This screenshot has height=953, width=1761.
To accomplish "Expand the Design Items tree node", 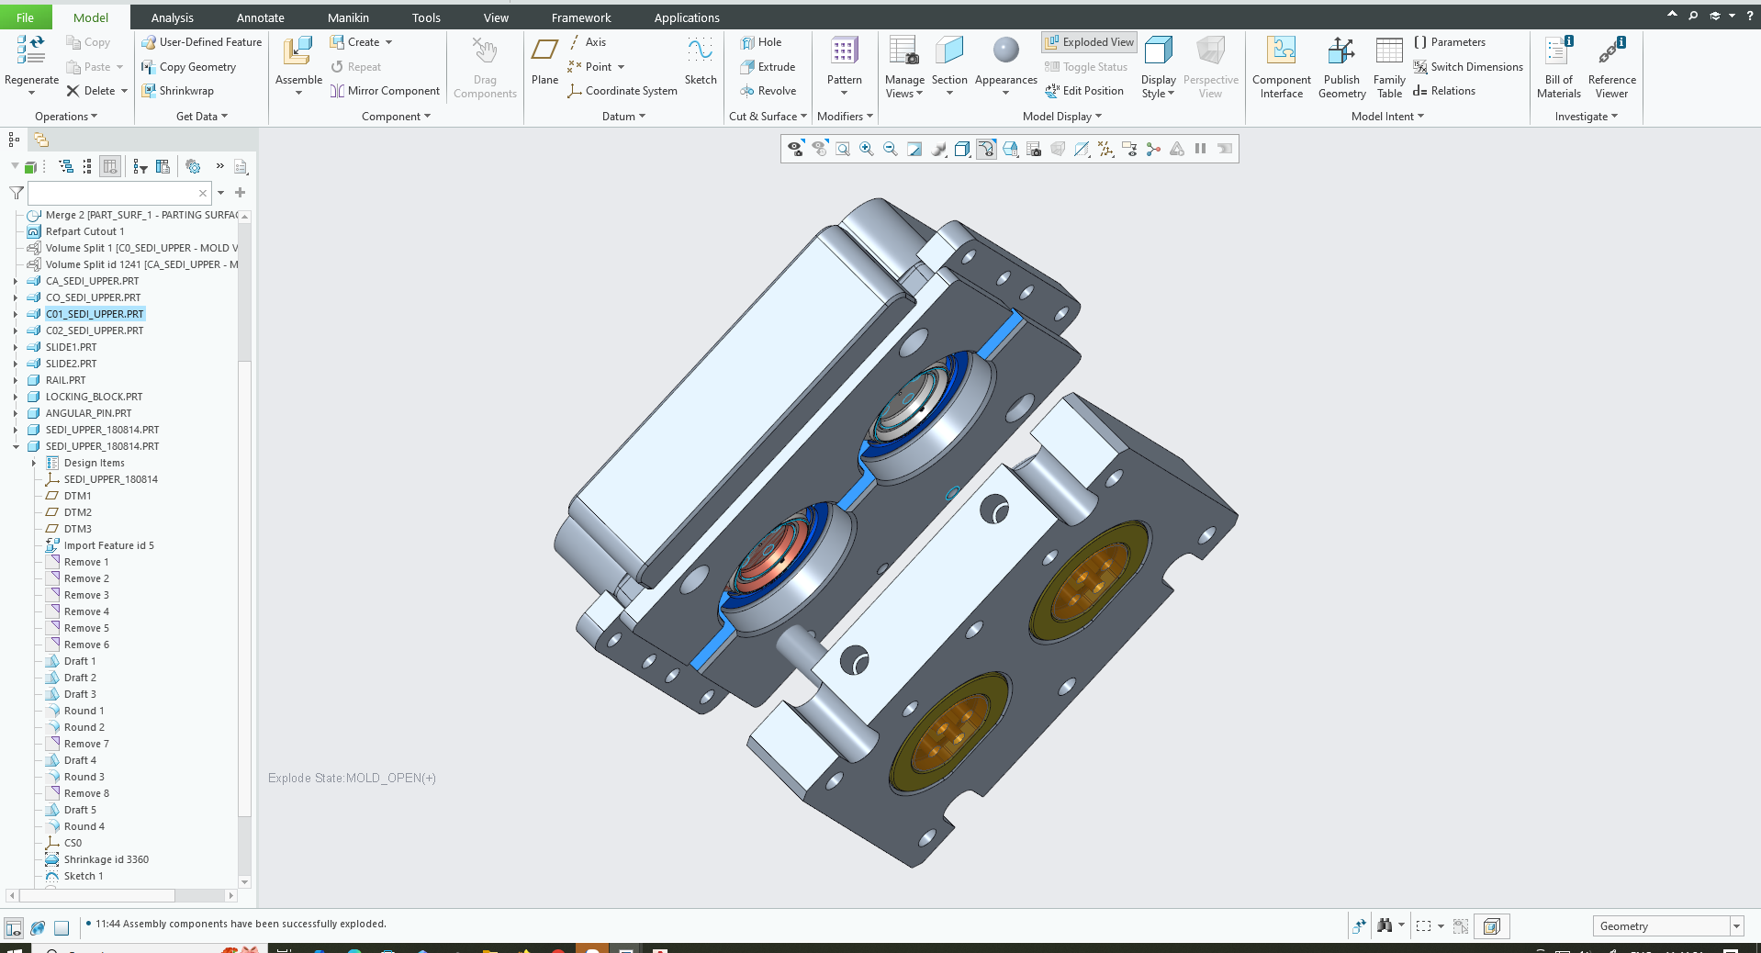I will 34,464.
